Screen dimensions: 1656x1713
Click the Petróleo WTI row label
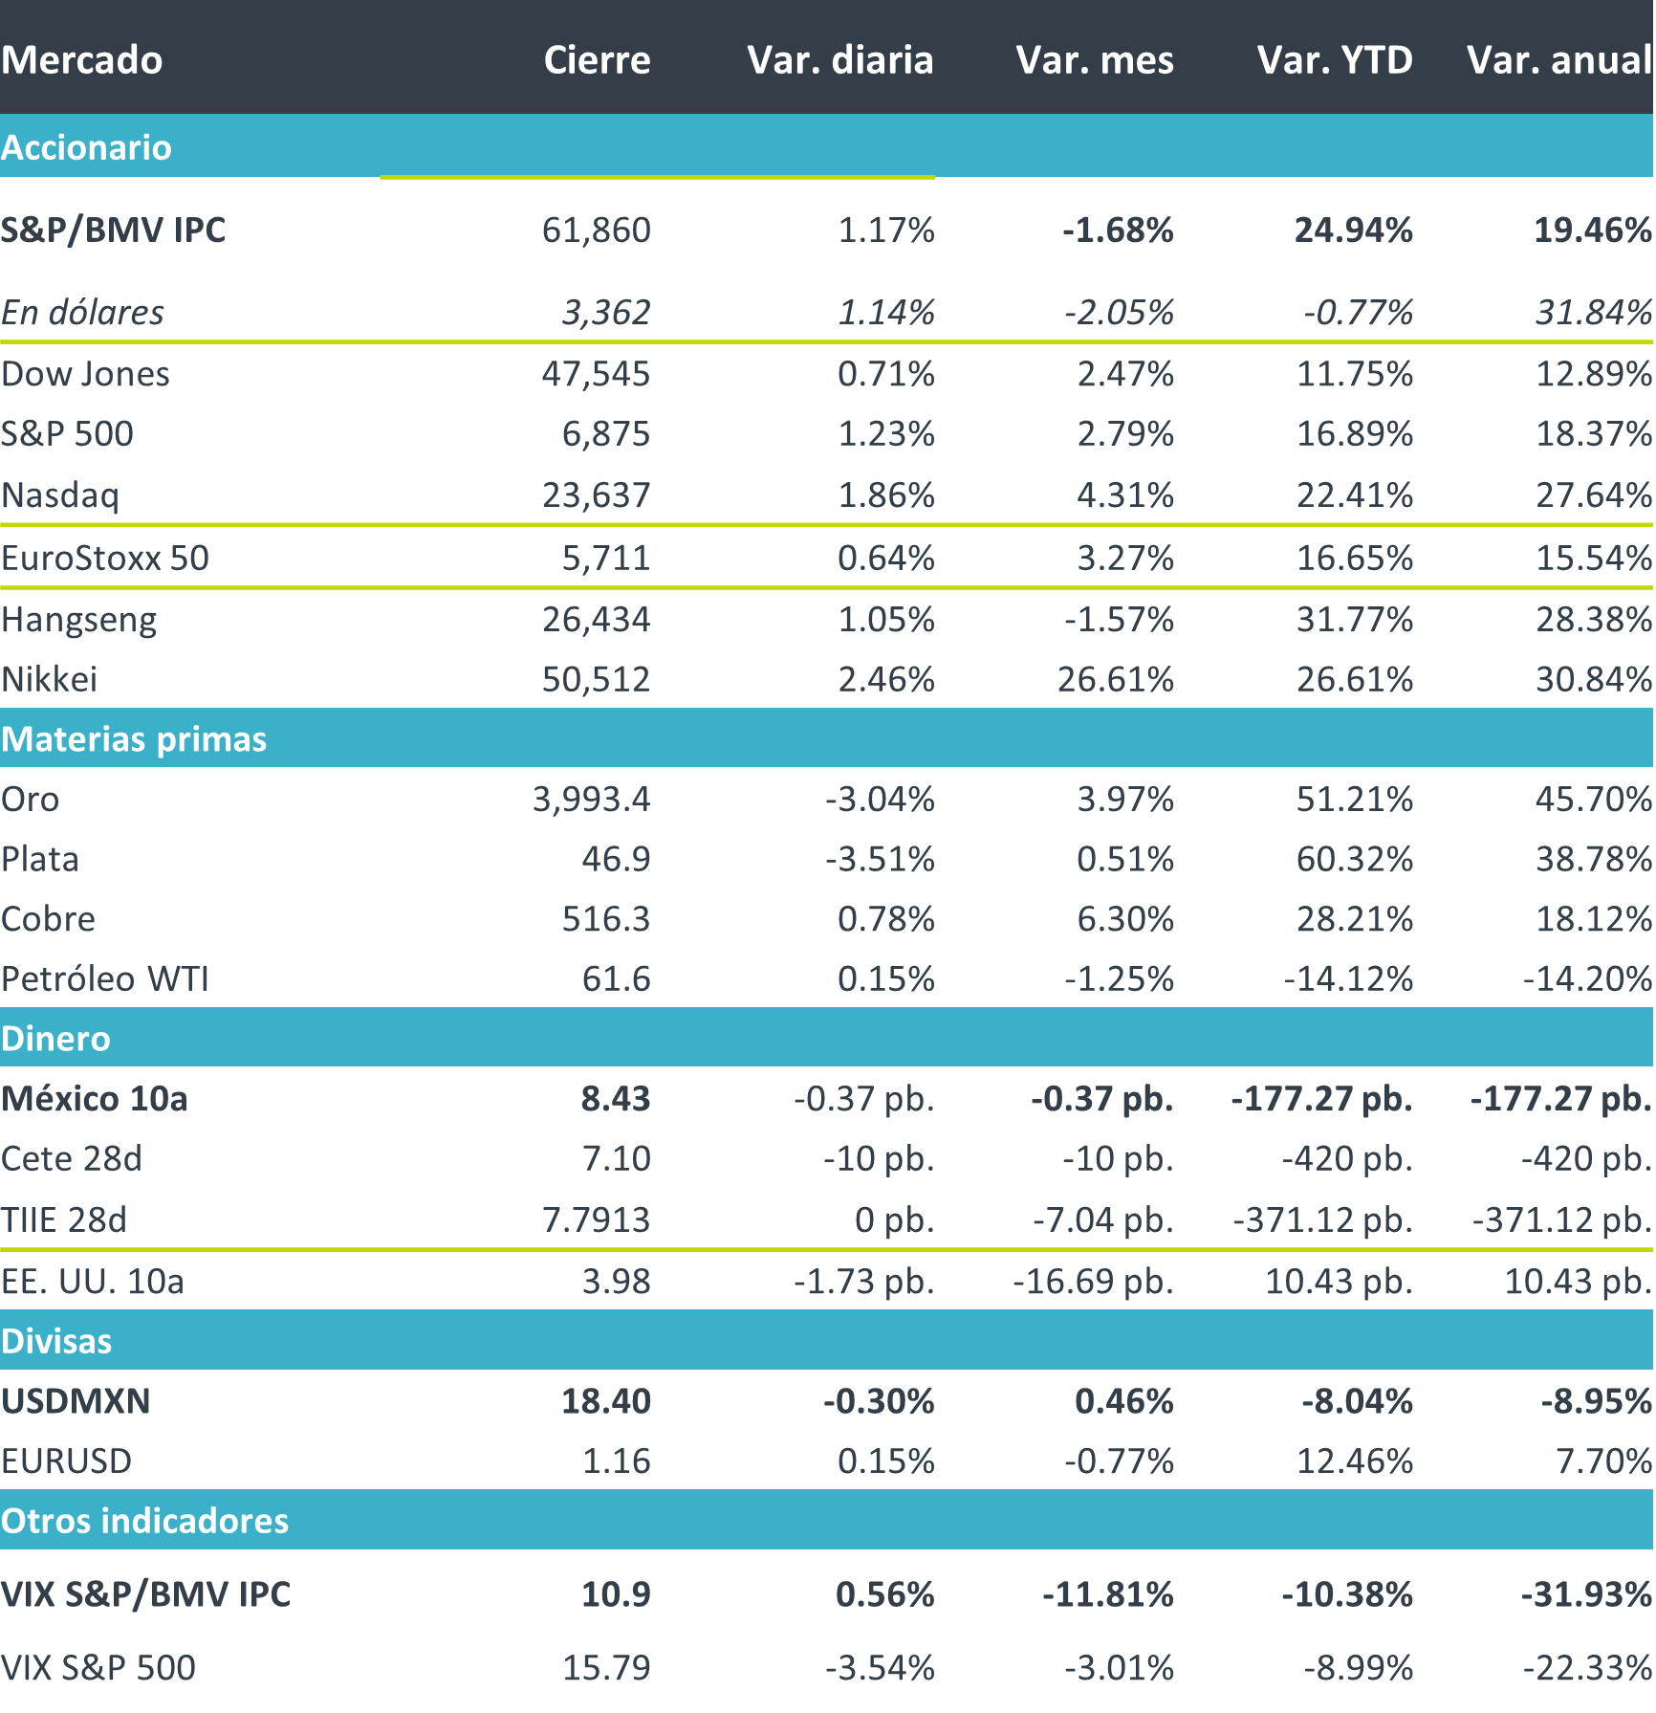coord(105,979)
